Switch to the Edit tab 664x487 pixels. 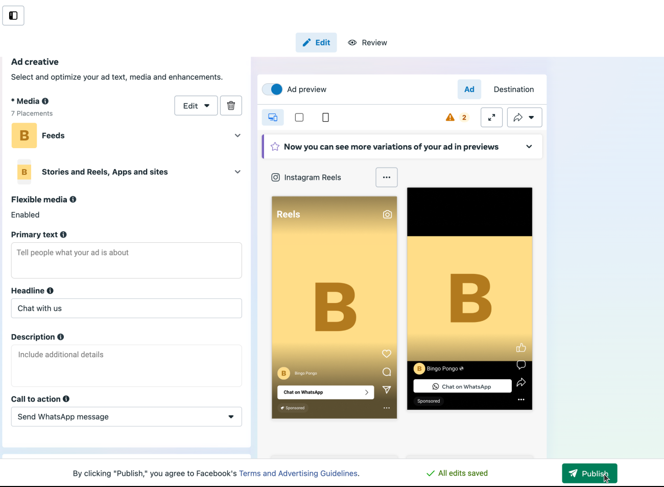coord(316,42)
